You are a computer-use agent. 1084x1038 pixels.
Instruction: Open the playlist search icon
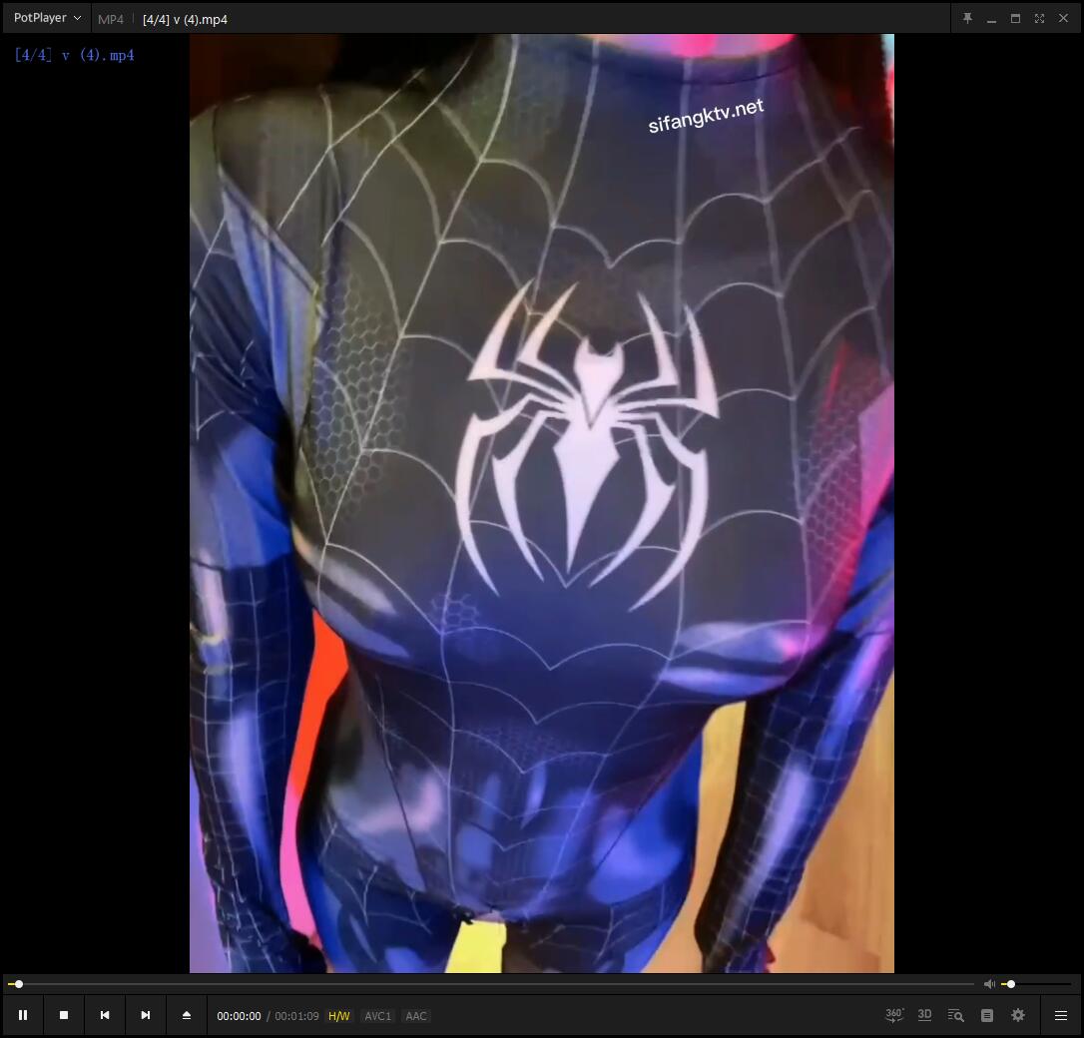(955, 1015)
